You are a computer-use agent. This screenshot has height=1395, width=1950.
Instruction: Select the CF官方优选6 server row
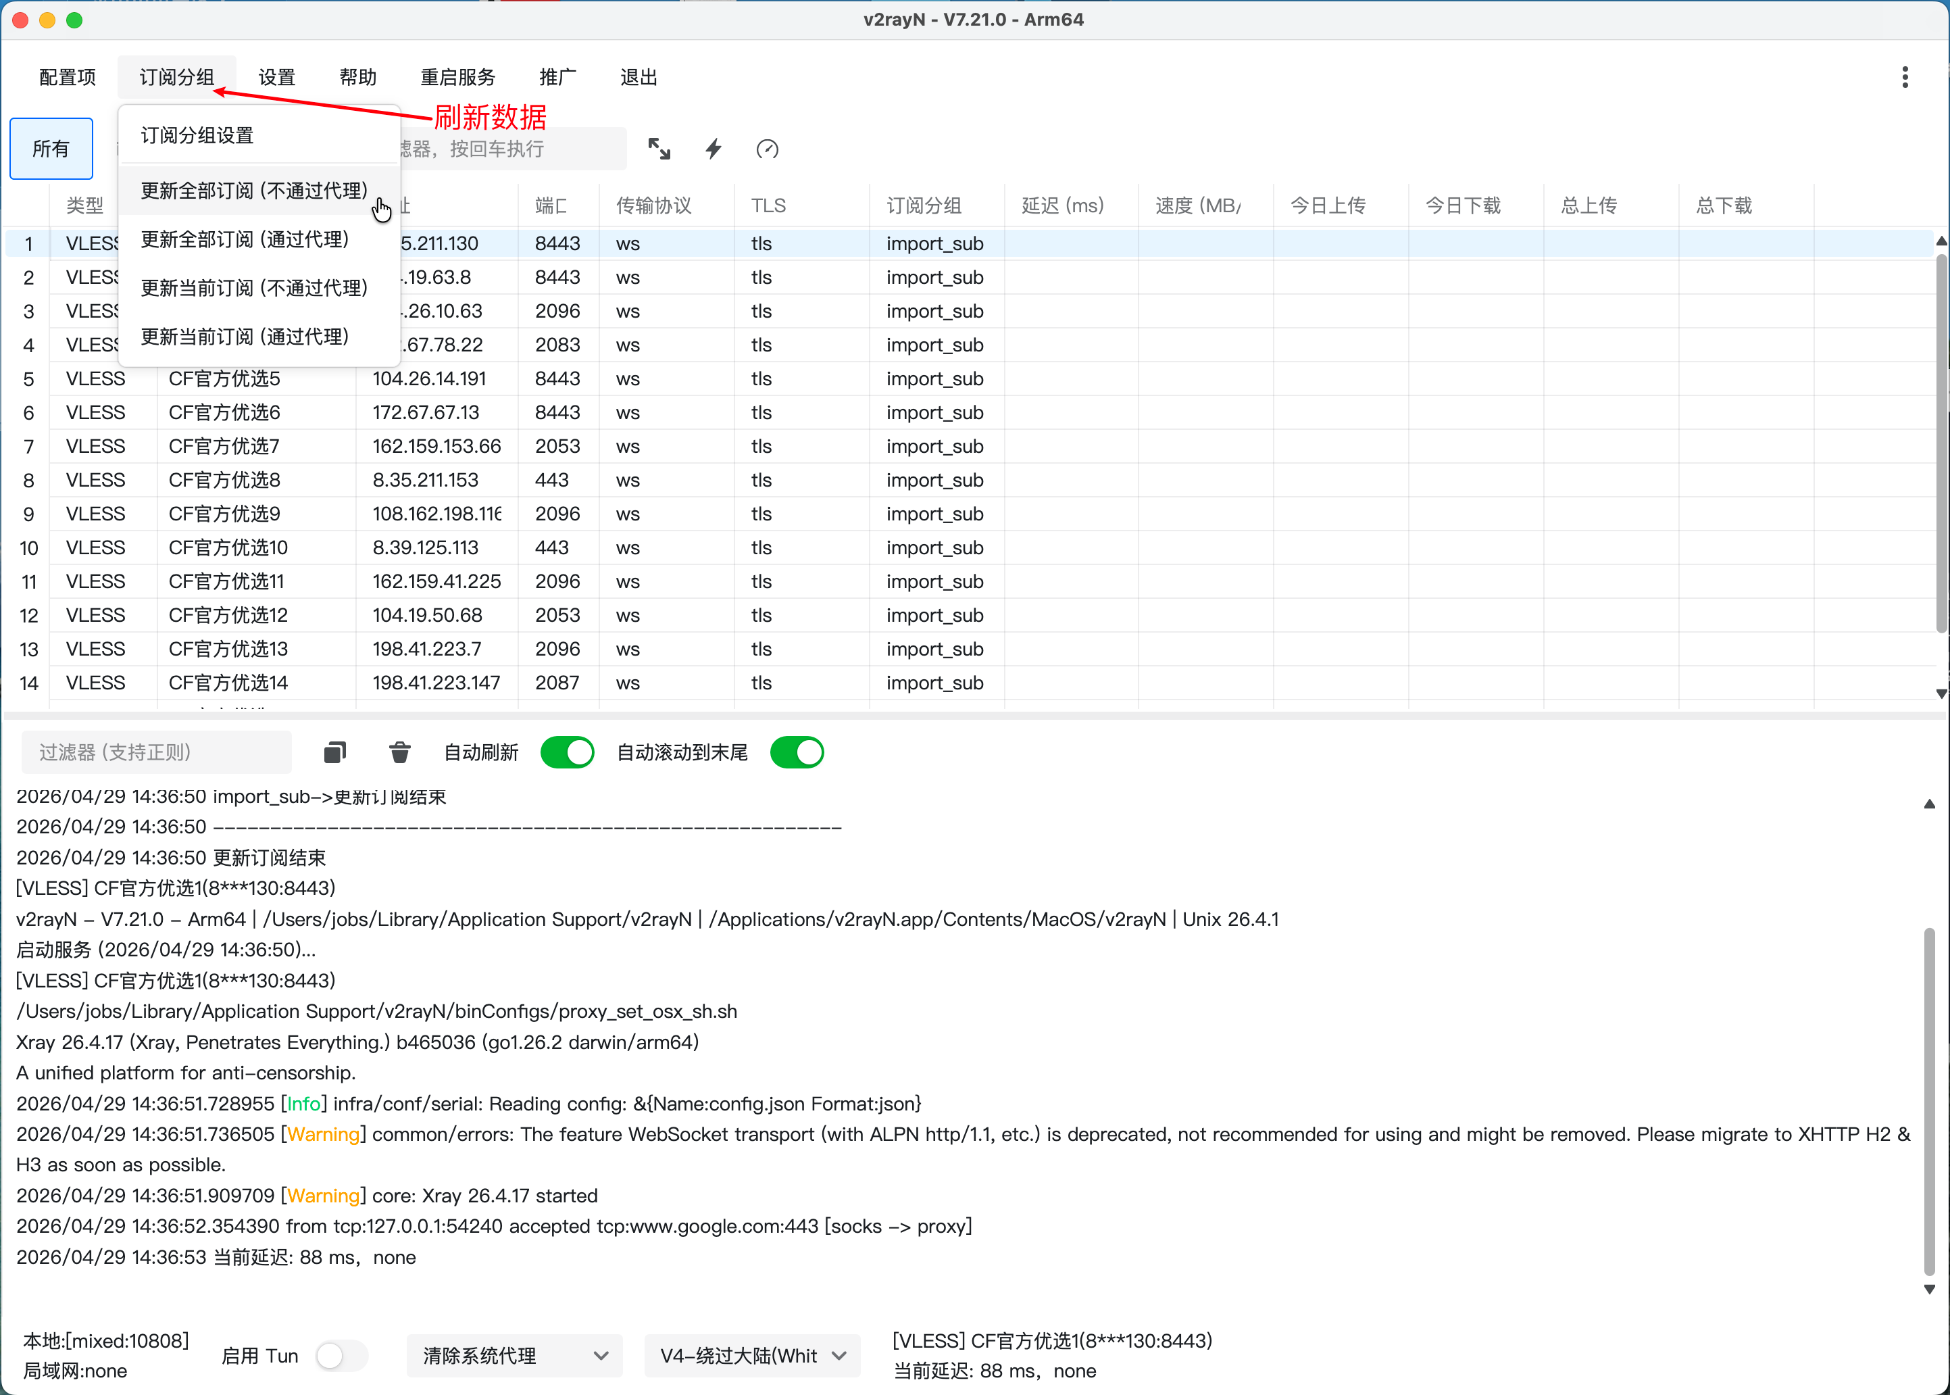[970, 412]
